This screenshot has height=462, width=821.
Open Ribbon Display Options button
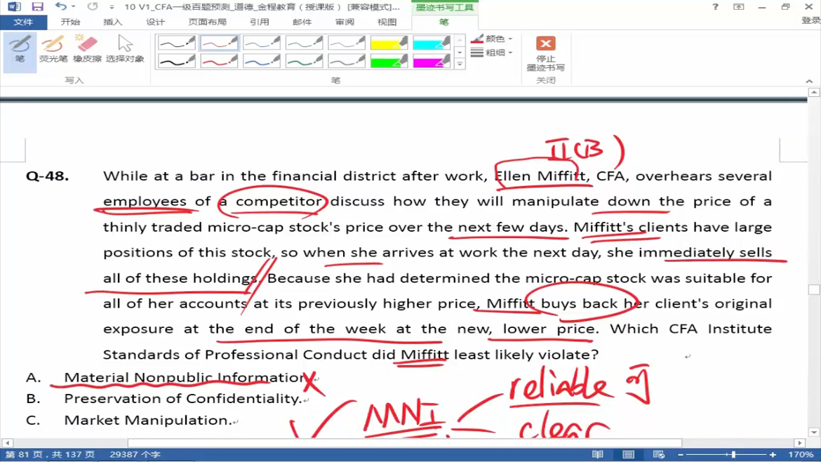[739, 7]
